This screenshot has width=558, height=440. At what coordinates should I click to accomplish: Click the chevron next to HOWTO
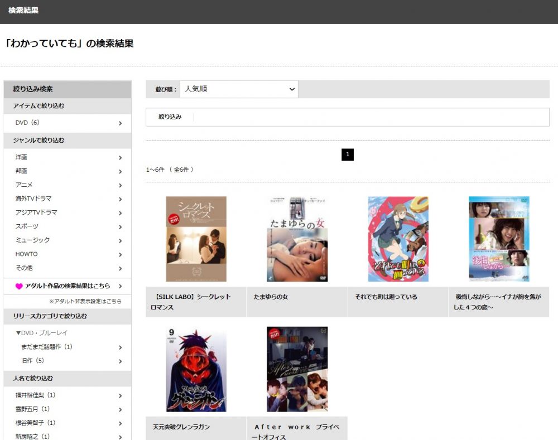pyautogui.click(x=121, y=255)
